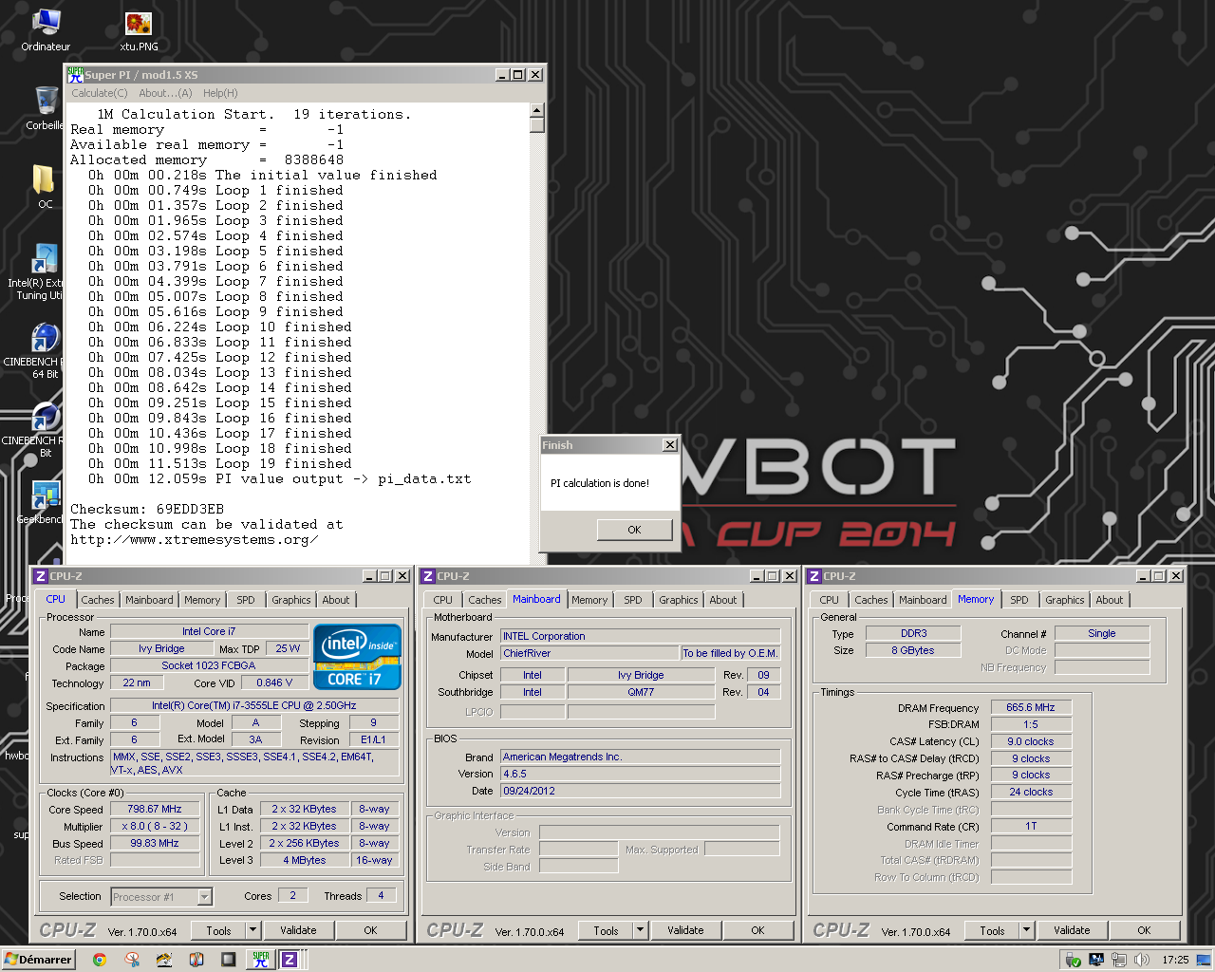
Task: Click the Bus Speed 99.83 MHz value
Action: 155,844
